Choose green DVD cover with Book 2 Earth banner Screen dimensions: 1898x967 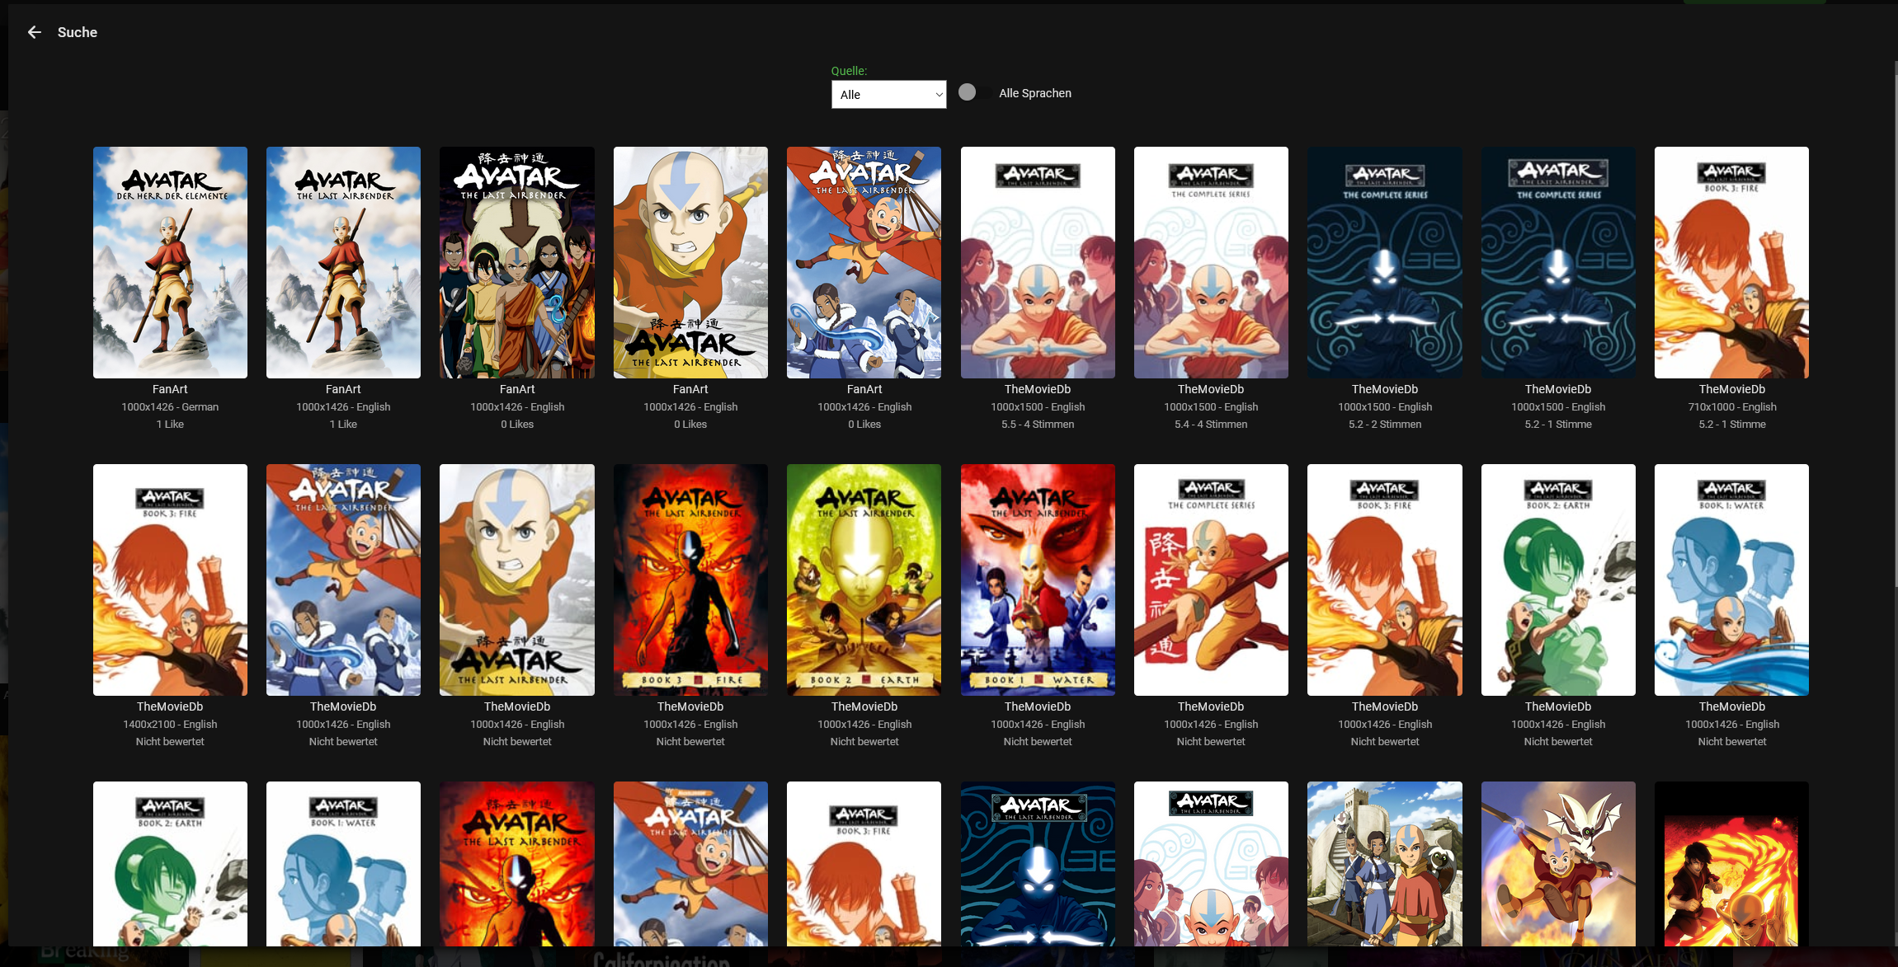point(864,580)
